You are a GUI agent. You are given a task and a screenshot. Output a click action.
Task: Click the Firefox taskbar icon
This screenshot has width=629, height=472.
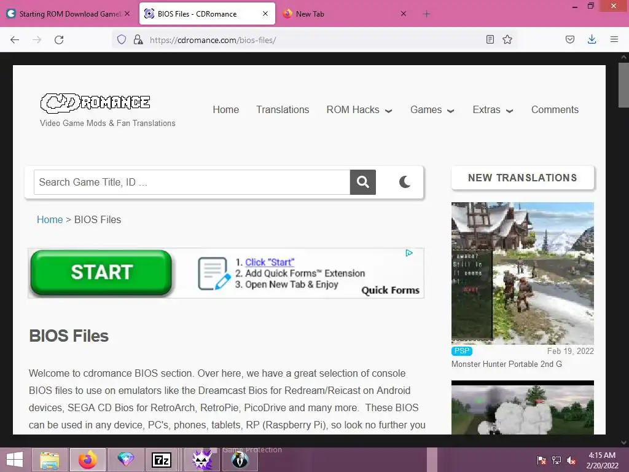click(x=88, y=460)
